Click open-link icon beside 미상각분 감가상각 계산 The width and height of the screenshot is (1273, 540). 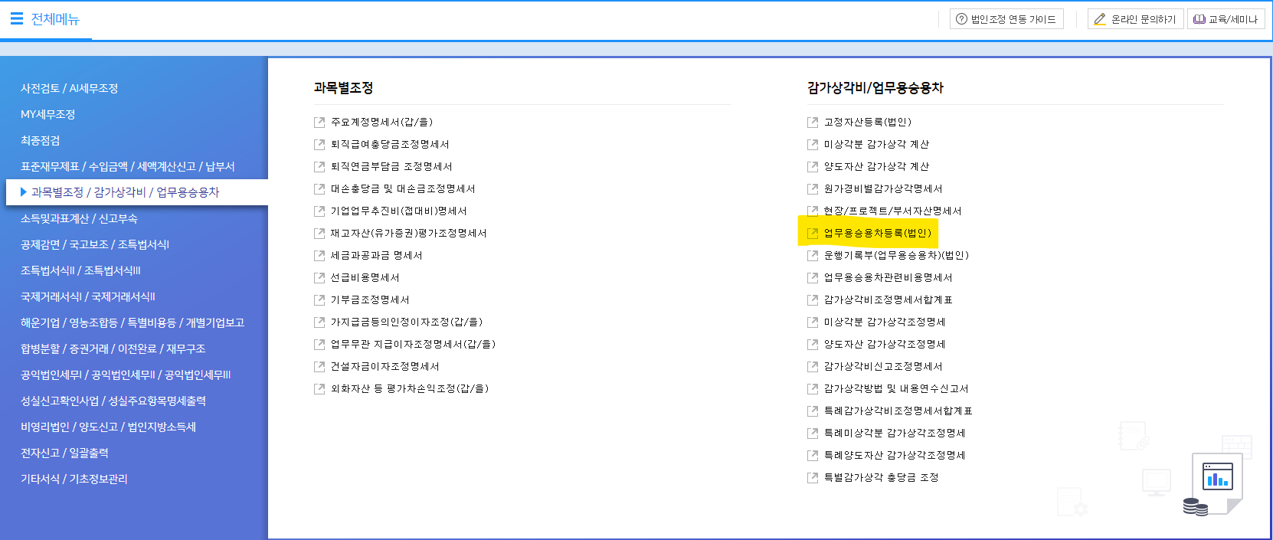click(813, 144)
